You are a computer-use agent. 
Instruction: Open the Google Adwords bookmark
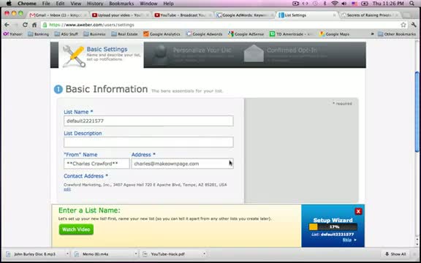205,34
